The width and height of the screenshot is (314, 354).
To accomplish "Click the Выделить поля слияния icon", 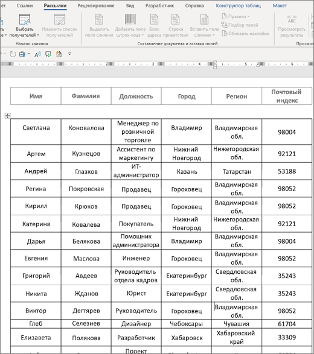I will [99, 19].
